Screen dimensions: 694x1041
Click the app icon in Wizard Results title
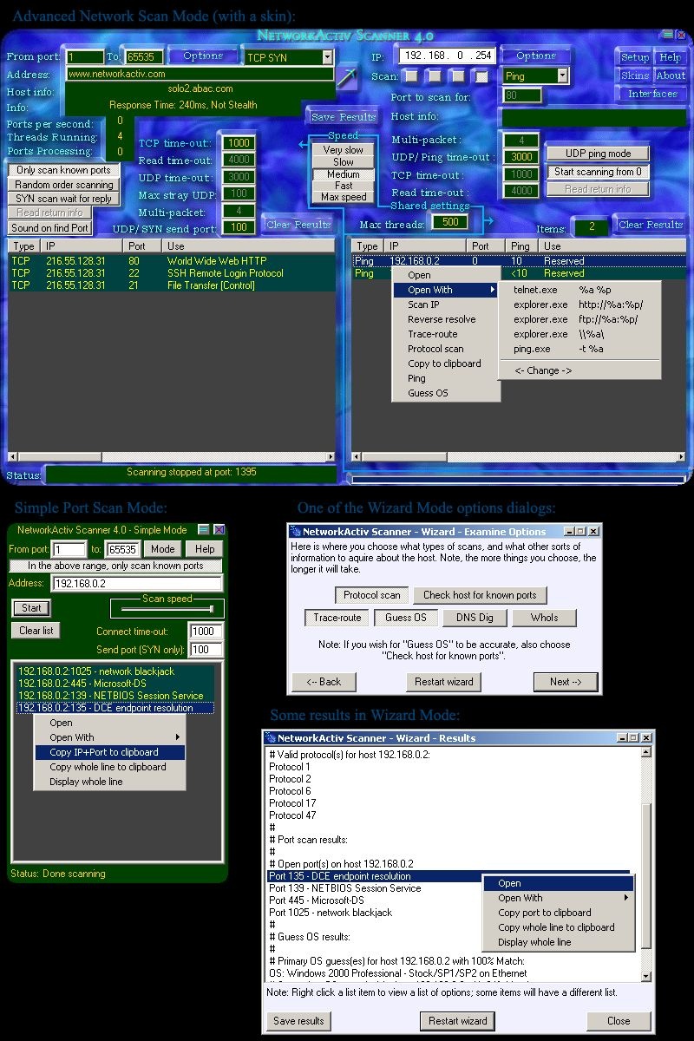270,738
